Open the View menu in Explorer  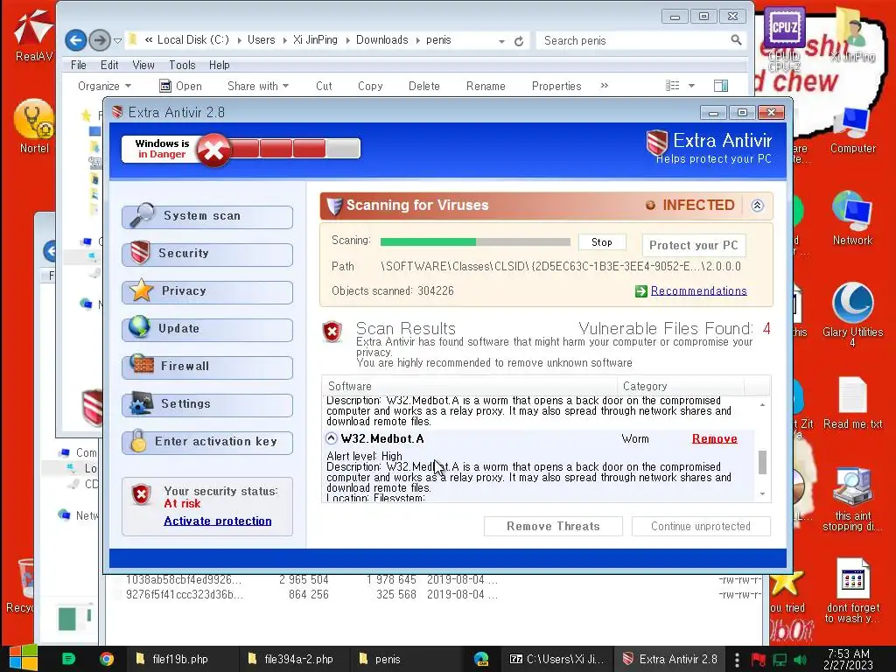(x=143, y=65)
